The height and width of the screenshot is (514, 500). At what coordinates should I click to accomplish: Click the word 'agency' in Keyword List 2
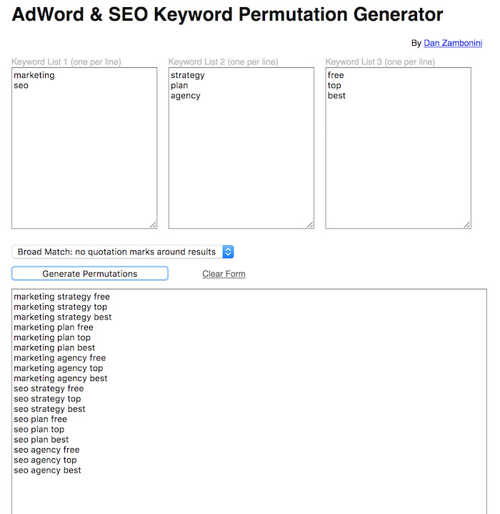[186, 96]
